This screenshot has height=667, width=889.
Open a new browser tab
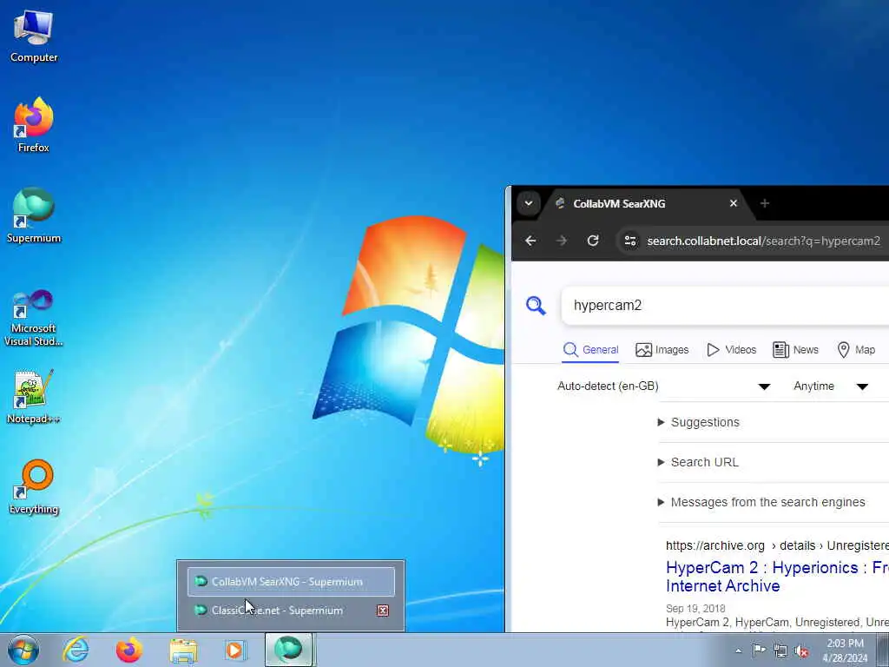point(764,203)
